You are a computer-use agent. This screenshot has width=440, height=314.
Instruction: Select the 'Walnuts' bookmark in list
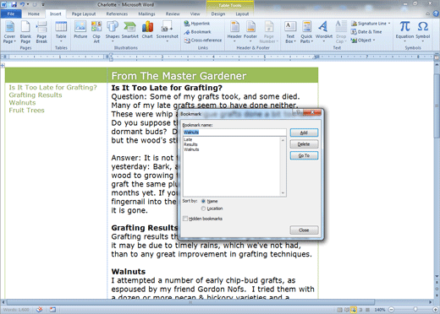pos(191,149)
